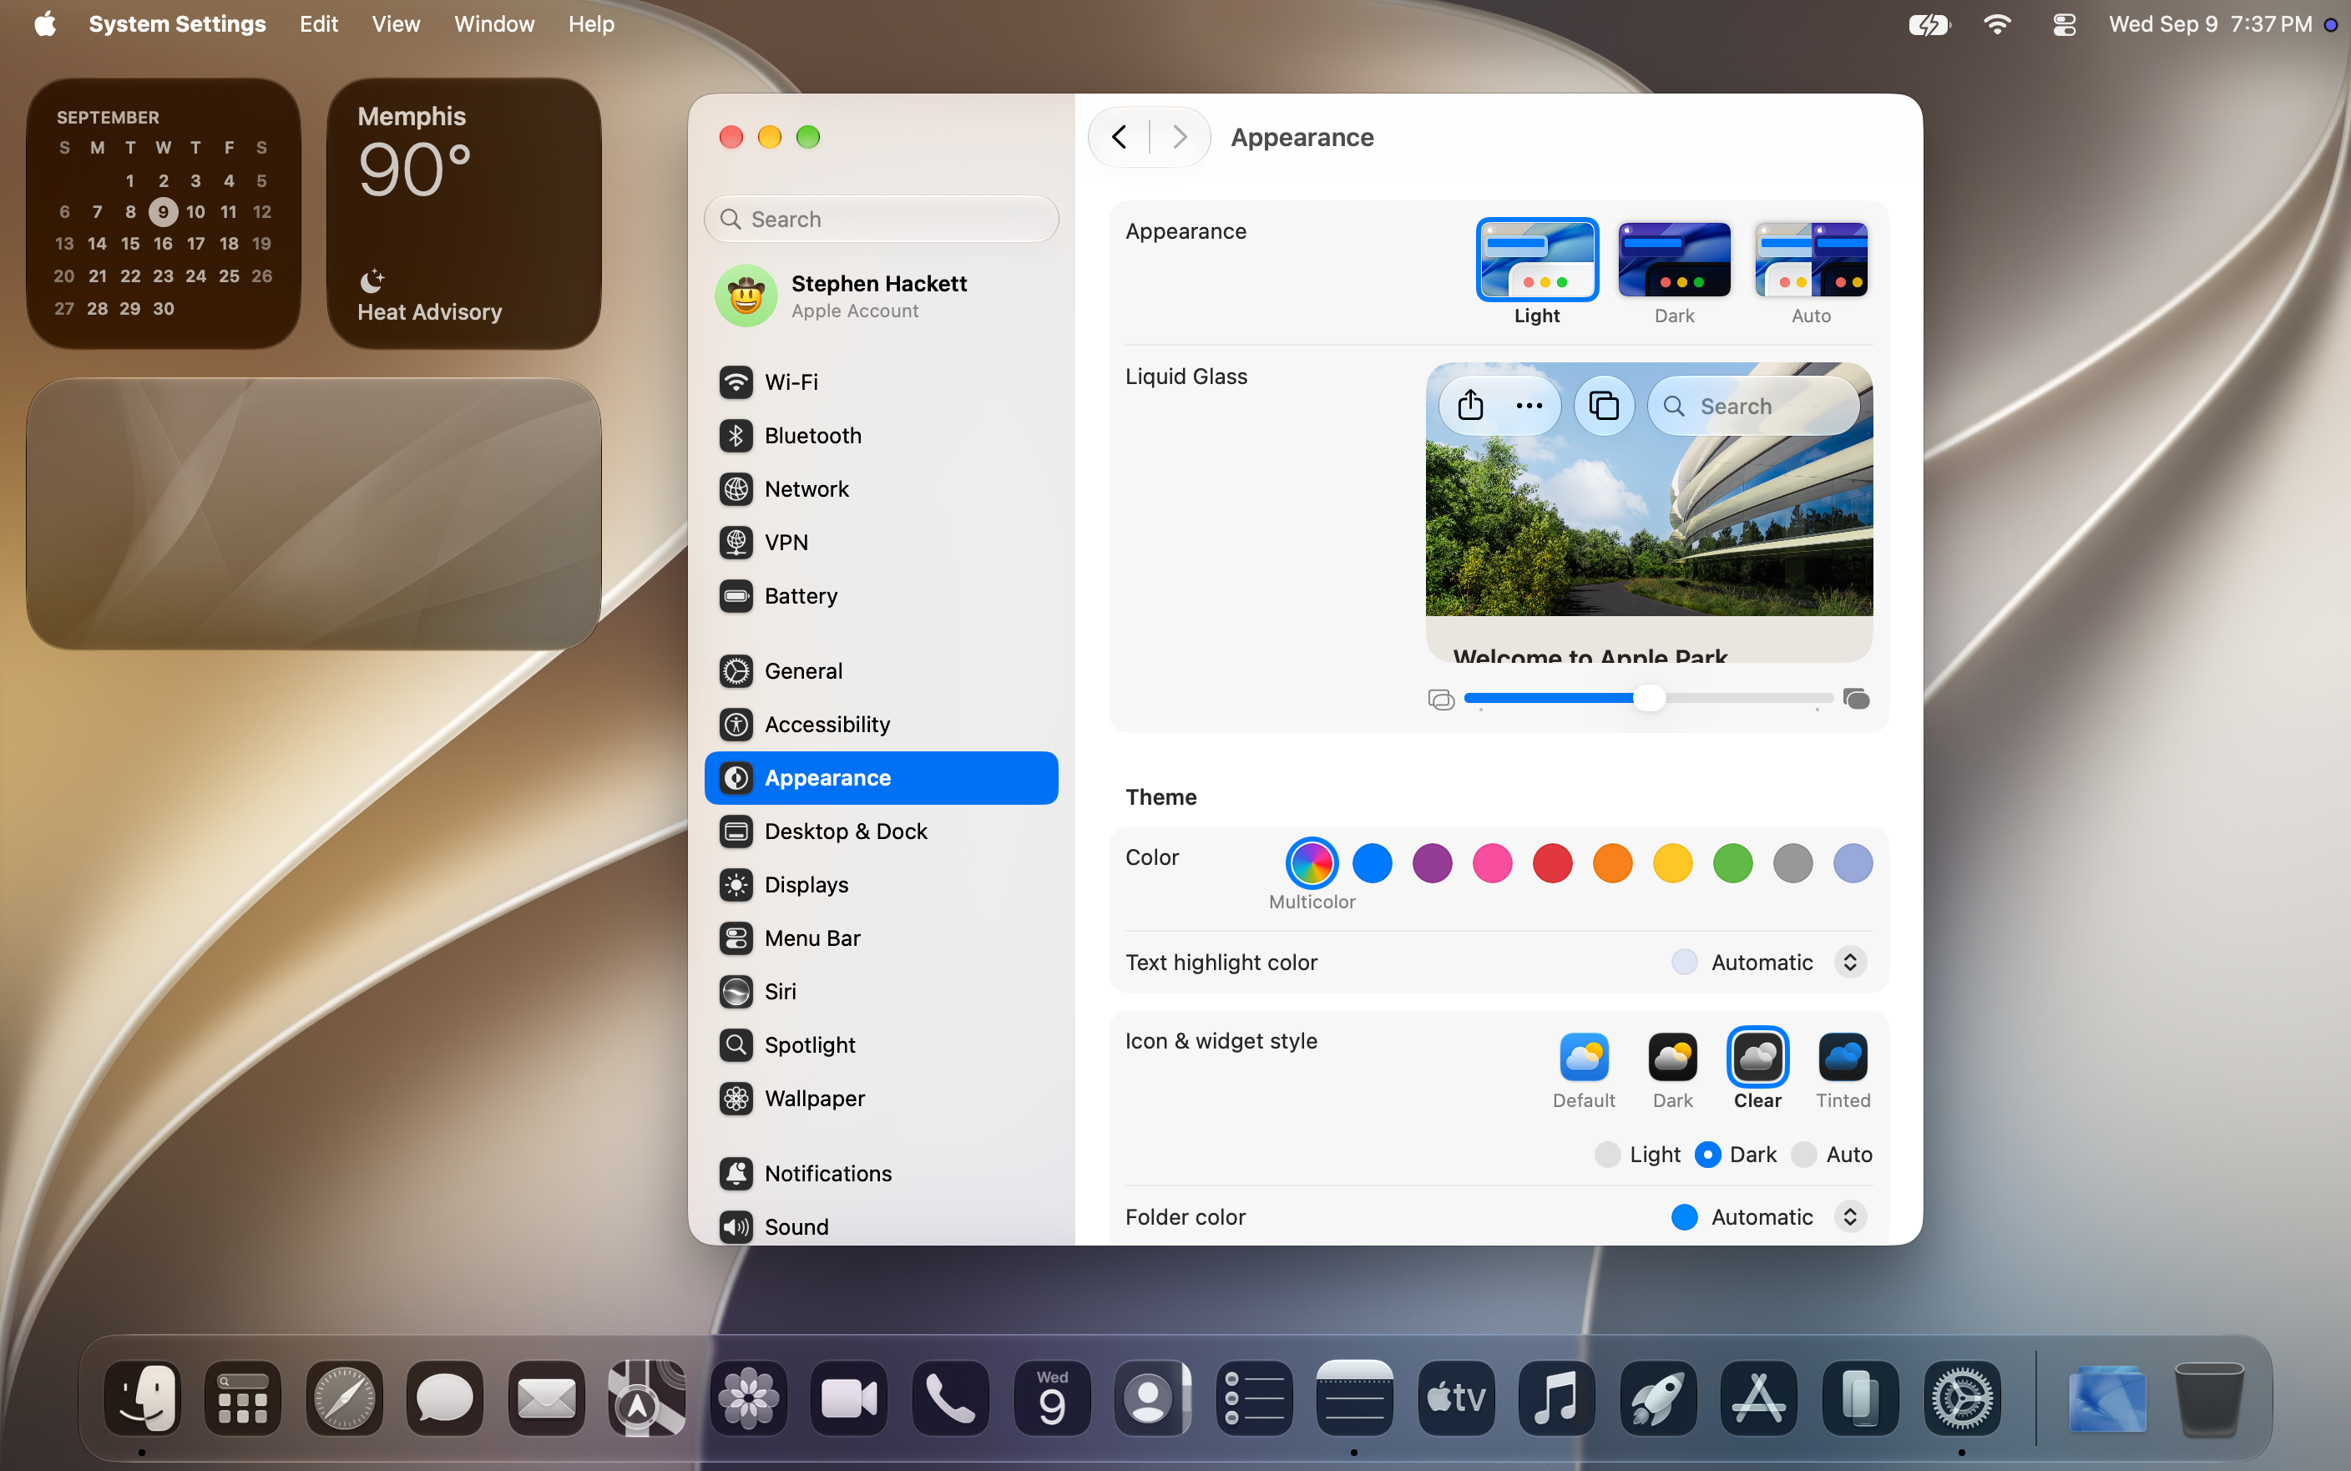Select Network in the sidebar
2351x1471 pixels.
[880, 488]
